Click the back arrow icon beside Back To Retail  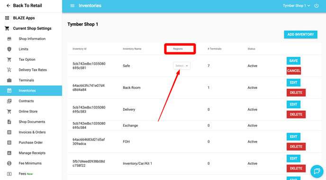[8, 6]
